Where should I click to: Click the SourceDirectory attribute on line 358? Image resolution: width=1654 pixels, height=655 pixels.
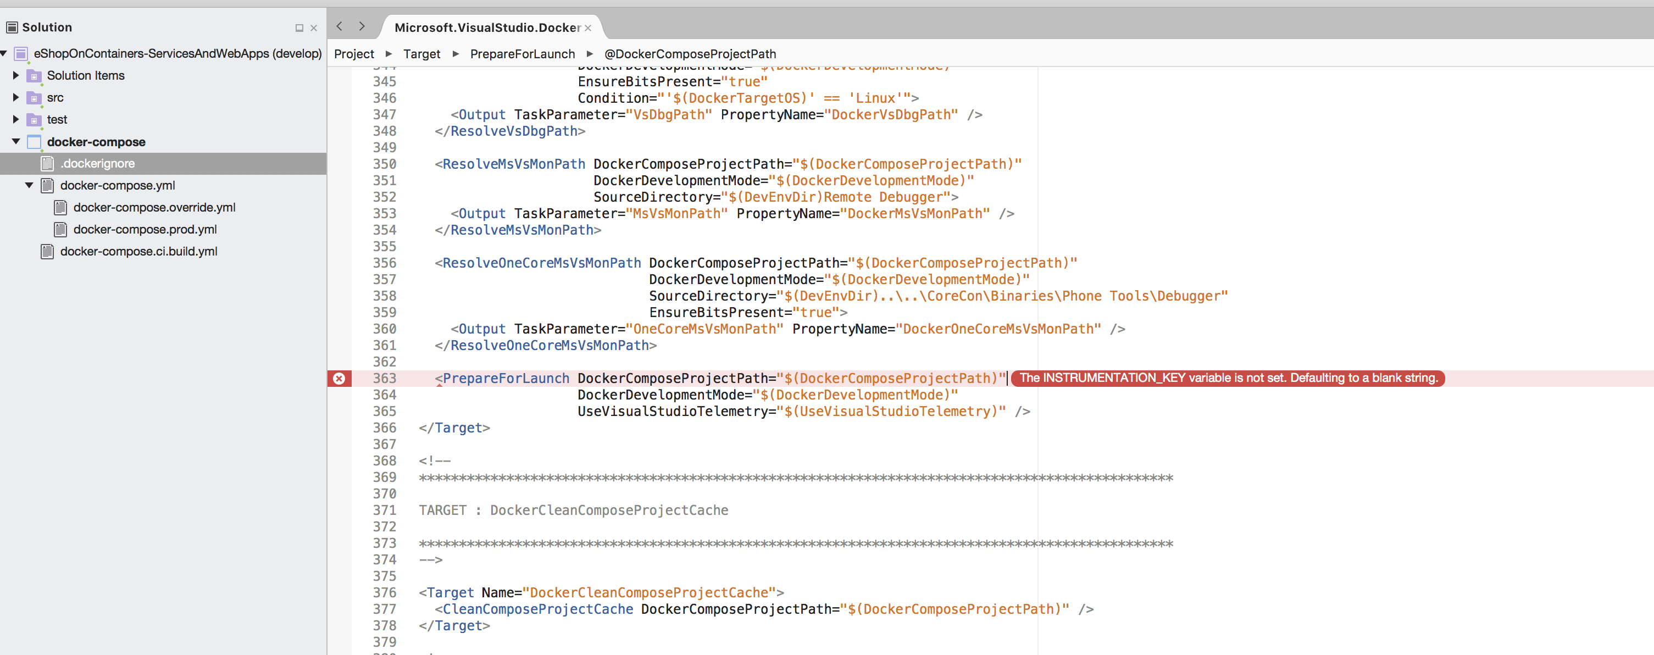[x=708, y=296]
